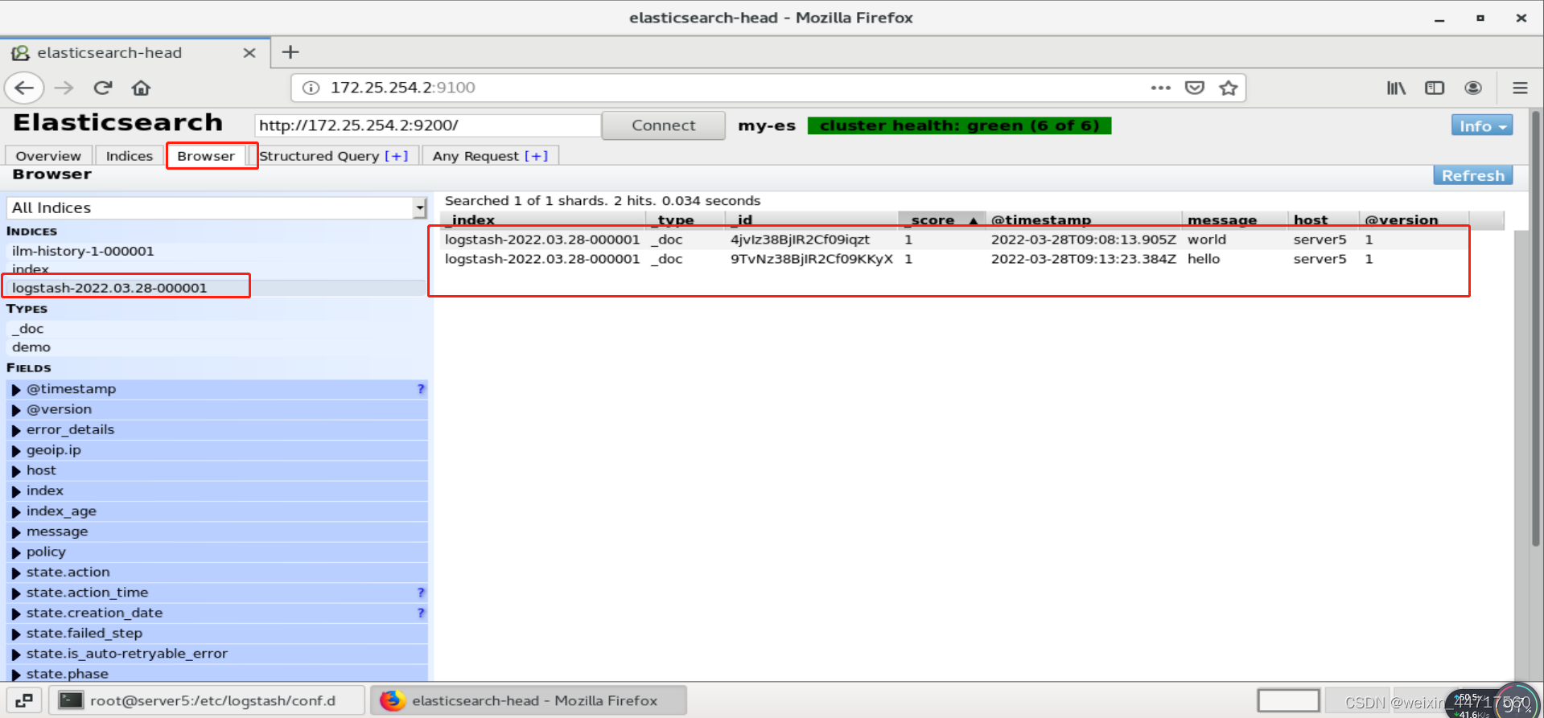The height and width of the screenshot is (718, 1544).
Task: Open the Structured Query tab
Action: point(319,156)
